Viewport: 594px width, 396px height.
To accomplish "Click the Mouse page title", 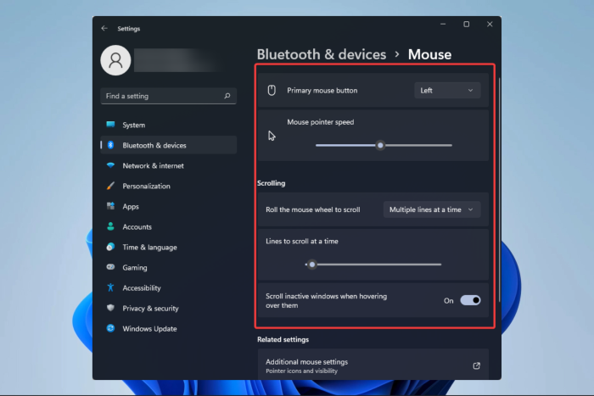I will click(429, 54).
